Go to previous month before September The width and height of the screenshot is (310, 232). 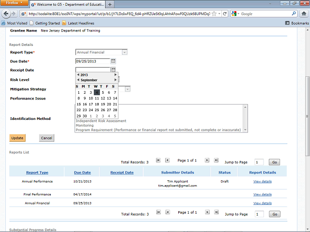pos(78,80)
